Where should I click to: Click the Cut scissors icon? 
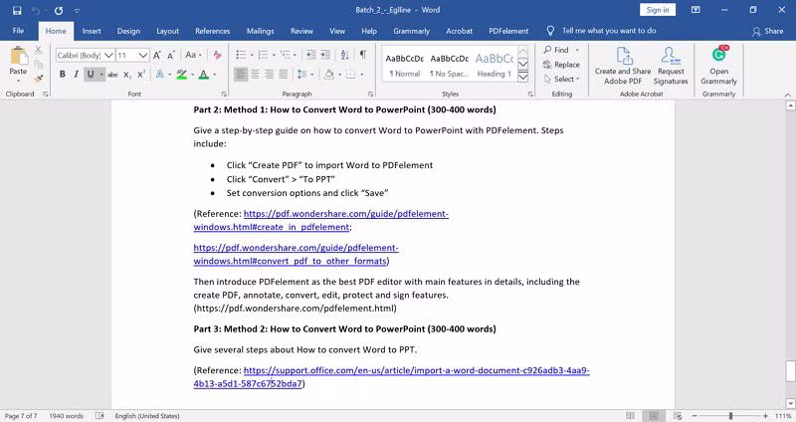(39, 51)
